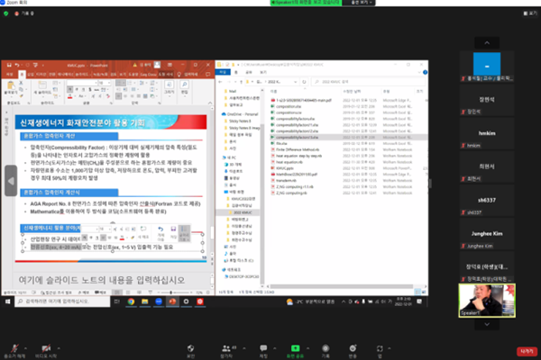The image size is (541, 360).
Task: Open the Explorer File tab
Action: 223,72
